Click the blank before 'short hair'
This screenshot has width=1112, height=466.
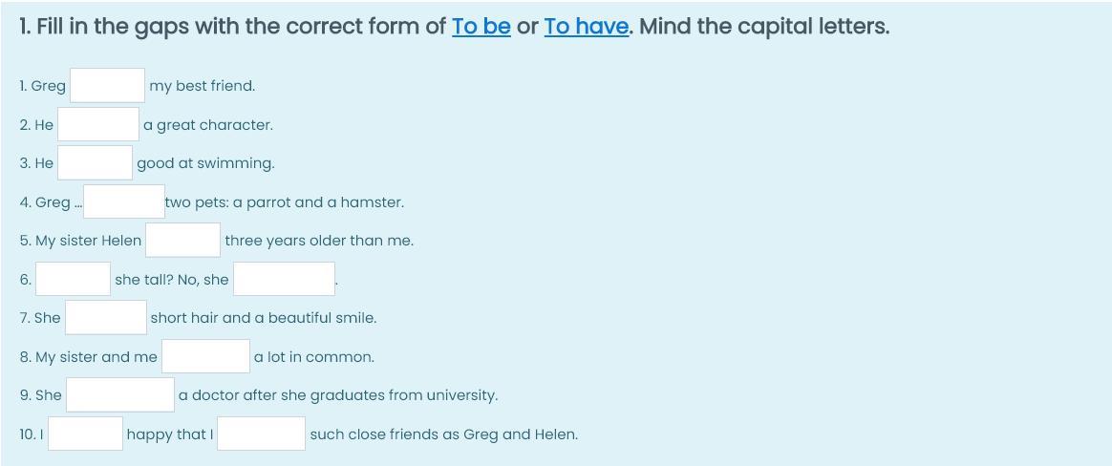click(105, 318)
